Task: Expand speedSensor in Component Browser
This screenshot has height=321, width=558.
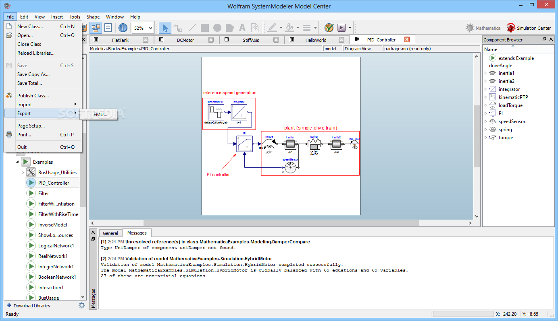Action: point(485,121)
